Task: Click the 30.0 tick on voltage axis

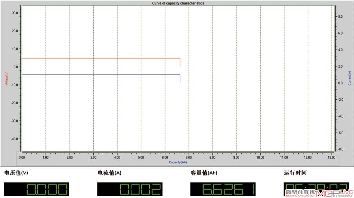Action: point(15,13)
